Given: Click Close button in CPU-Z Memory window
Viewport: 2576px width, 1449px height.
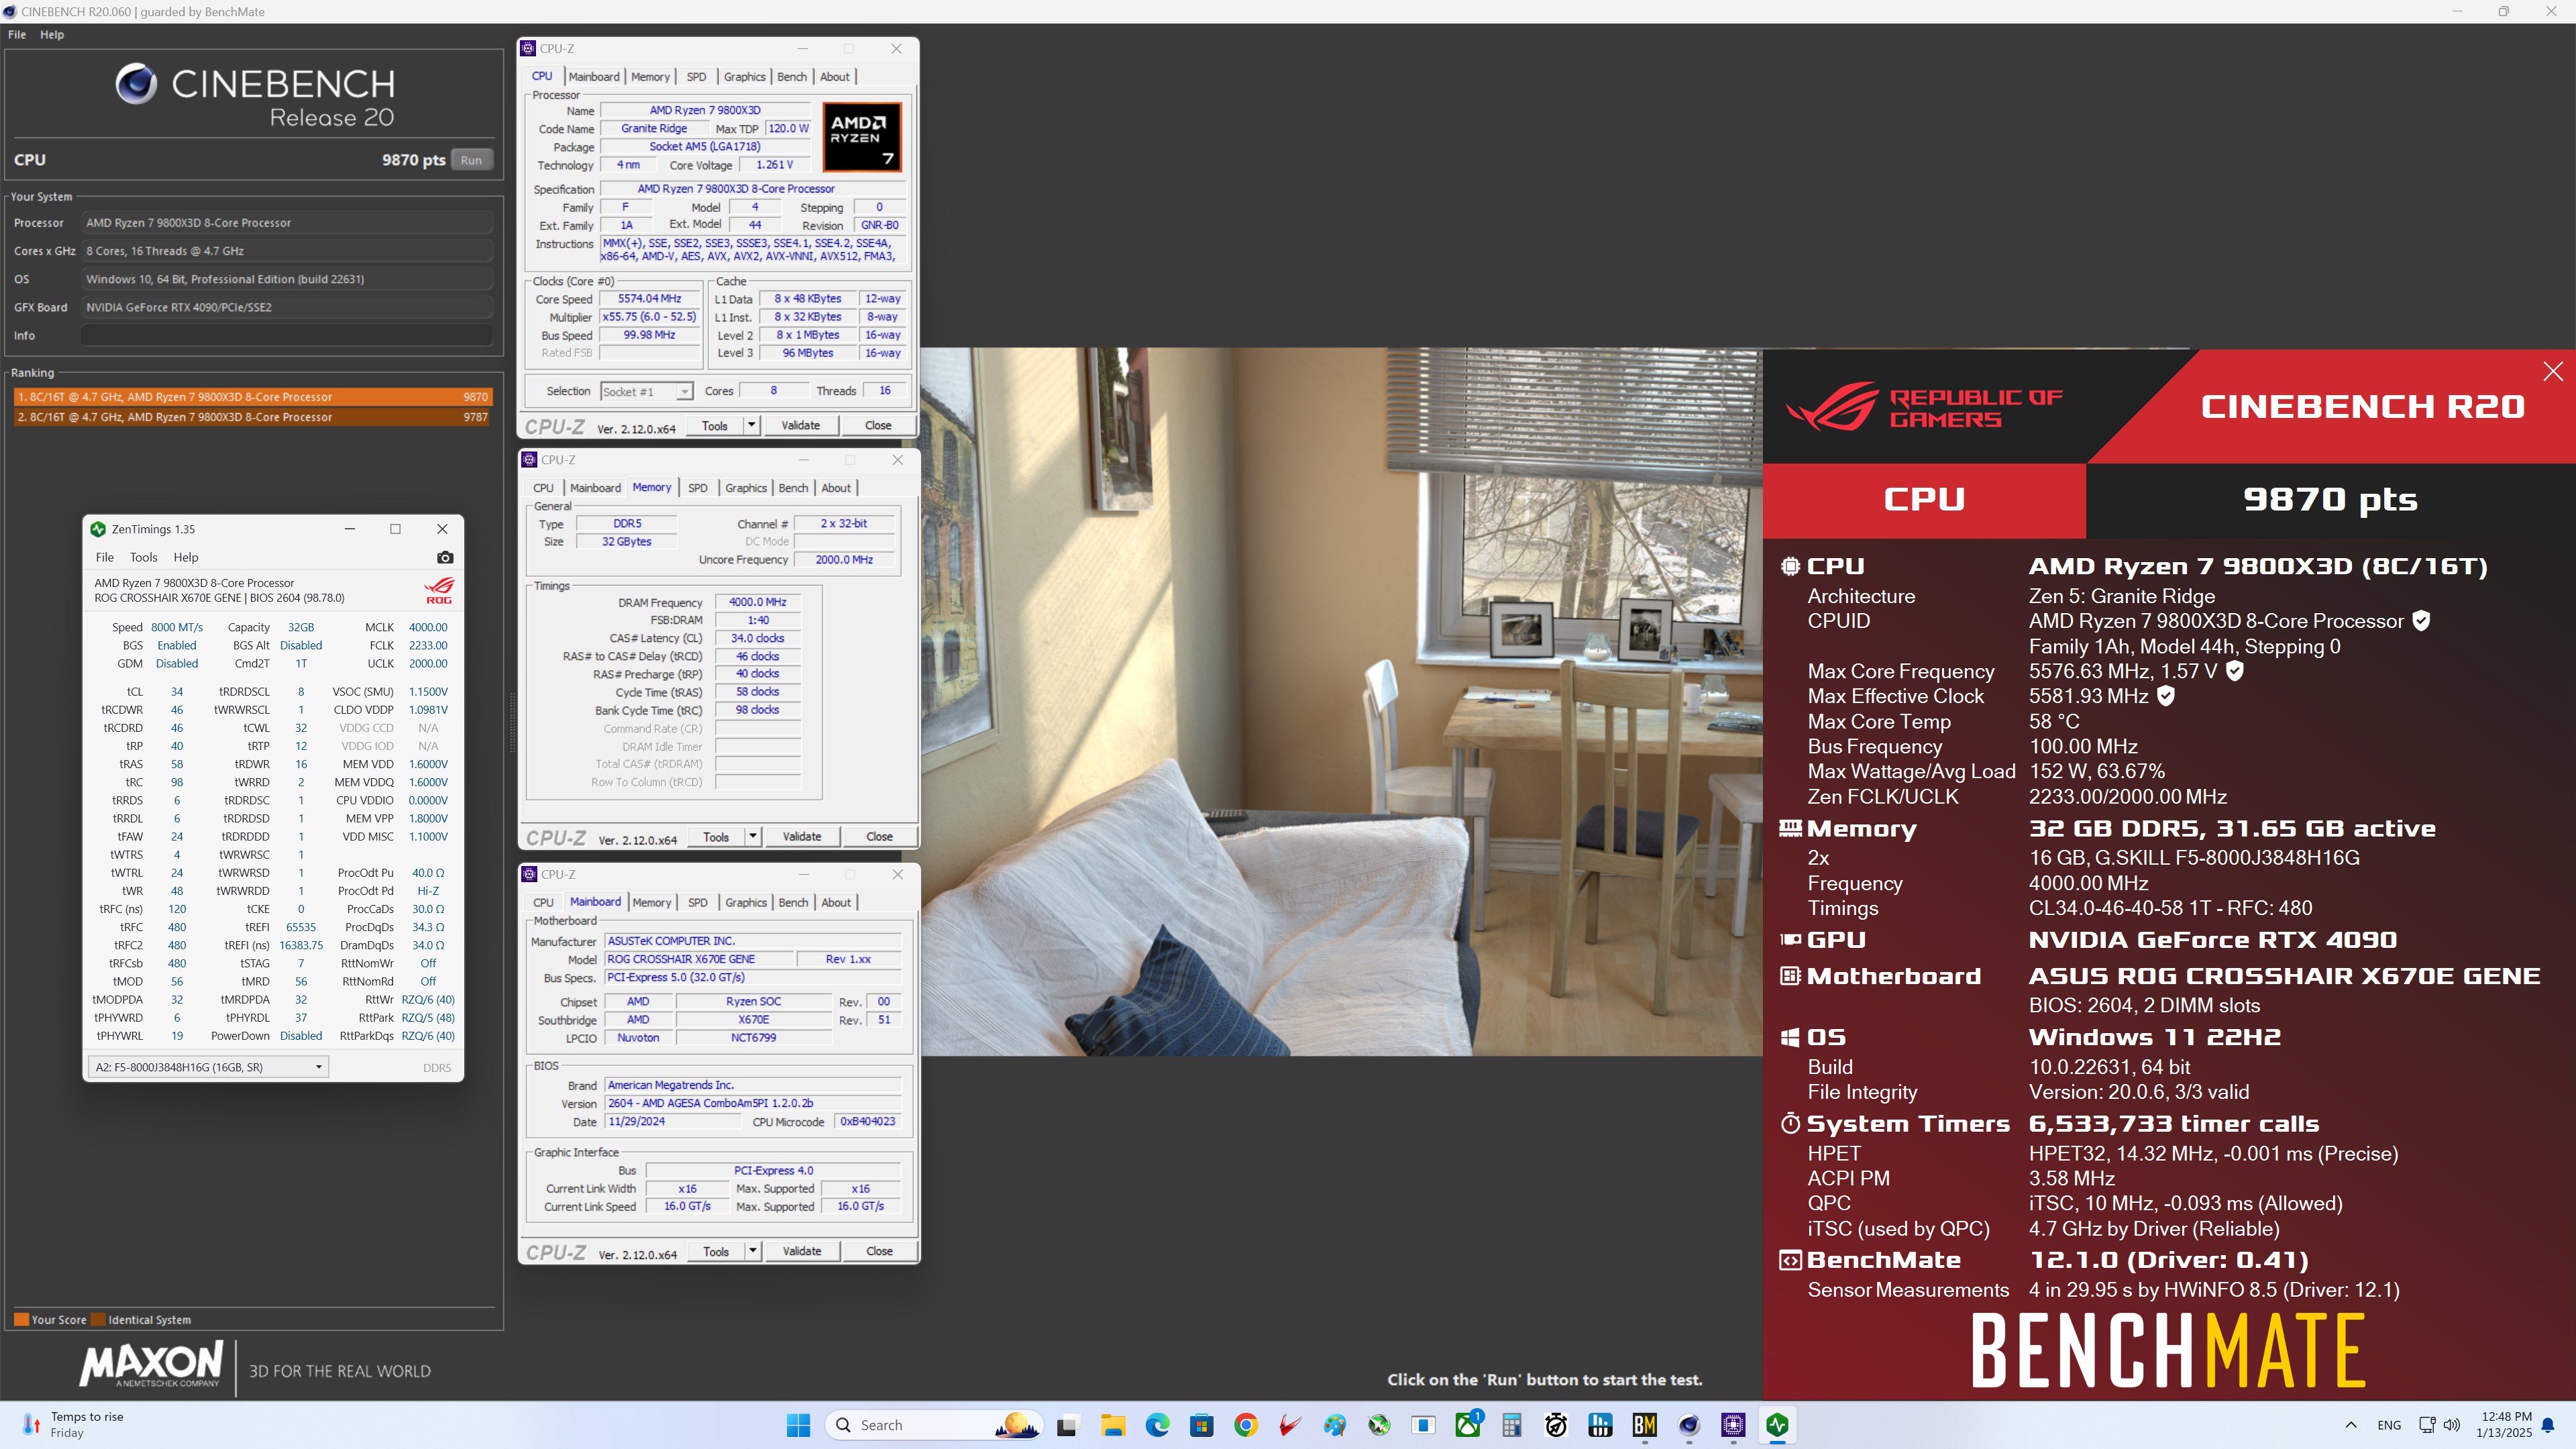Looking at the screenshot, I should pos(879,836).
